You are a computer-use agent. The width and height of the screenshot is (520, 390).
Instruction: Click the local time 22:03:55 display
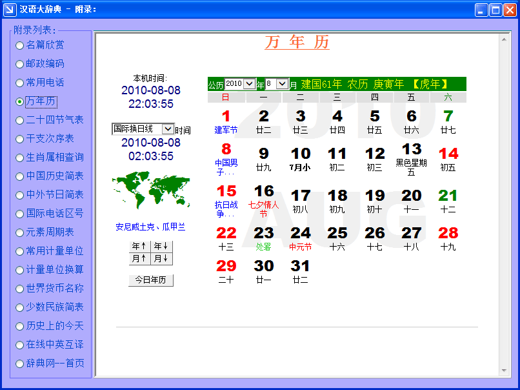(151, 104)
